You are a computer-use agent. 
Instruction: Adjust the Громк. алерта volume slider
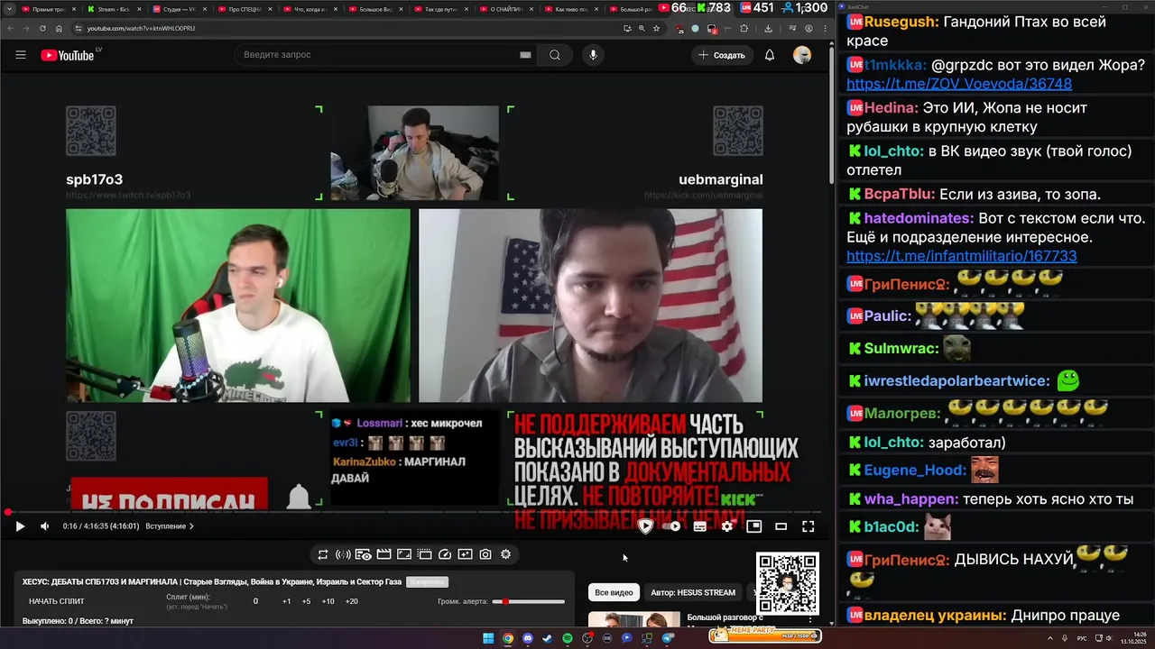click(x=528, y=601)
